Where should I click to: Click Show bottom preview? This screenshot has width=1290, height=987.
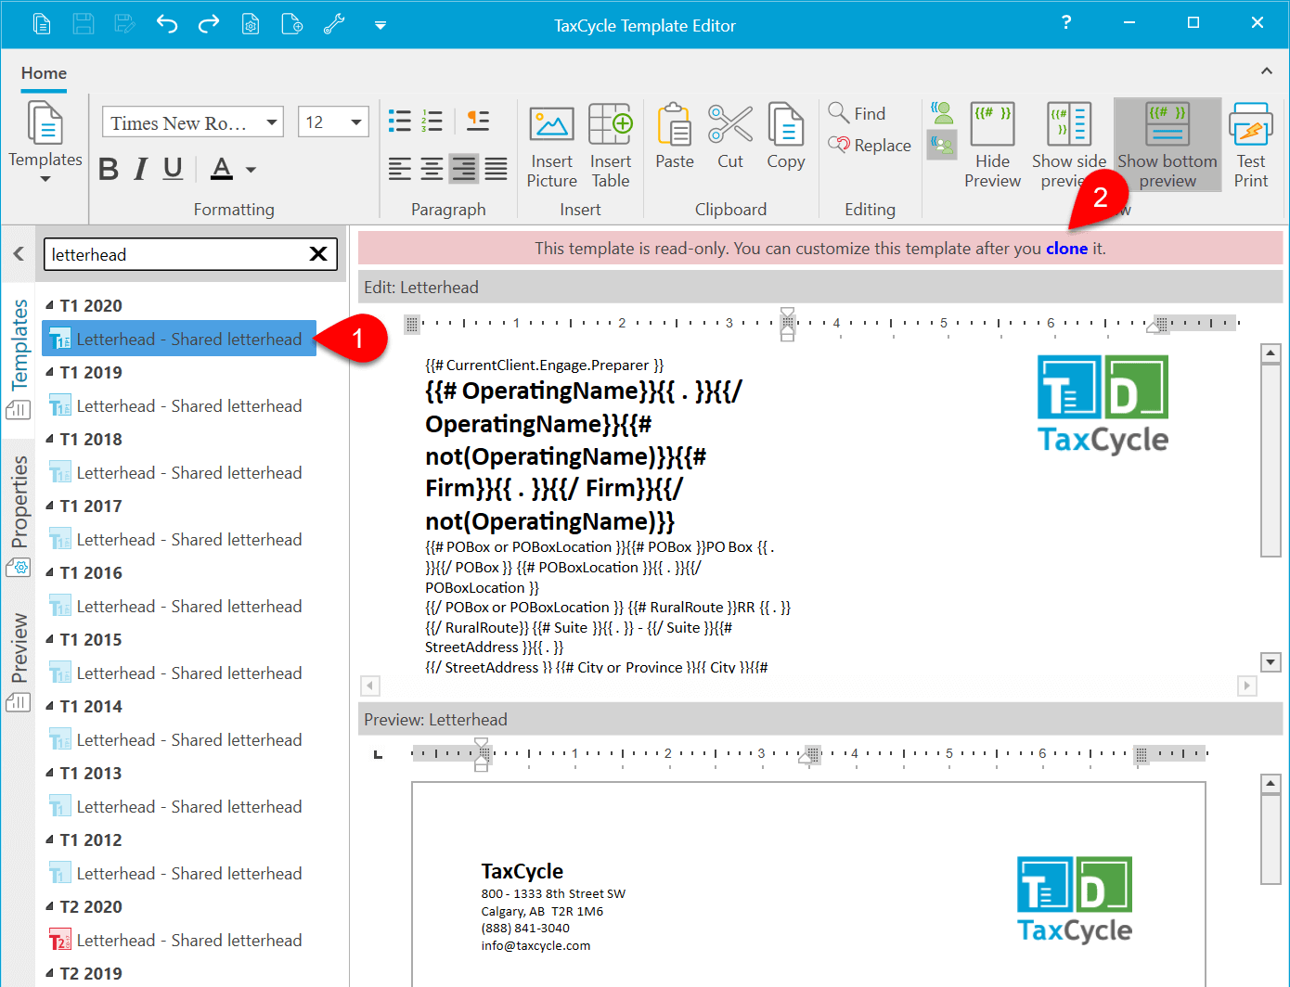click(x=1167, y=146)
